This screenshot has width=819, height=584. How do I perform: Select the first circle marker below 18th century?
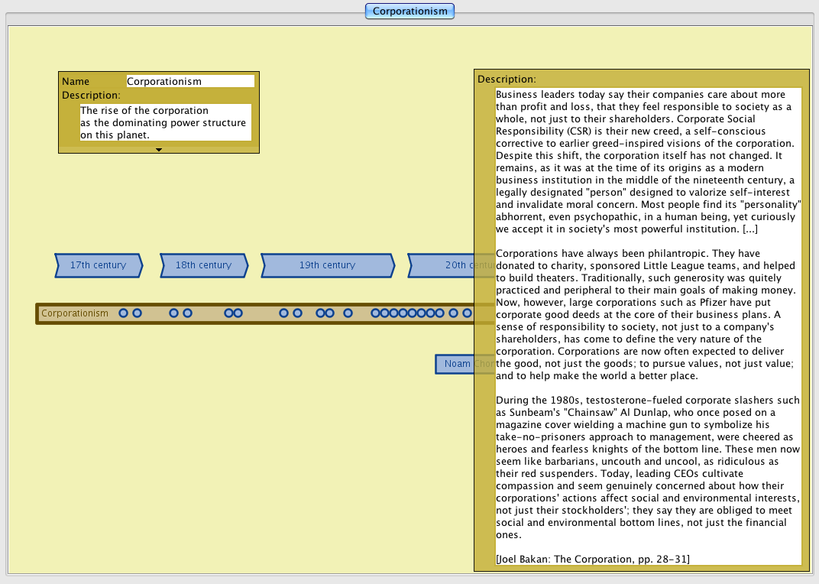click(173, 313)
